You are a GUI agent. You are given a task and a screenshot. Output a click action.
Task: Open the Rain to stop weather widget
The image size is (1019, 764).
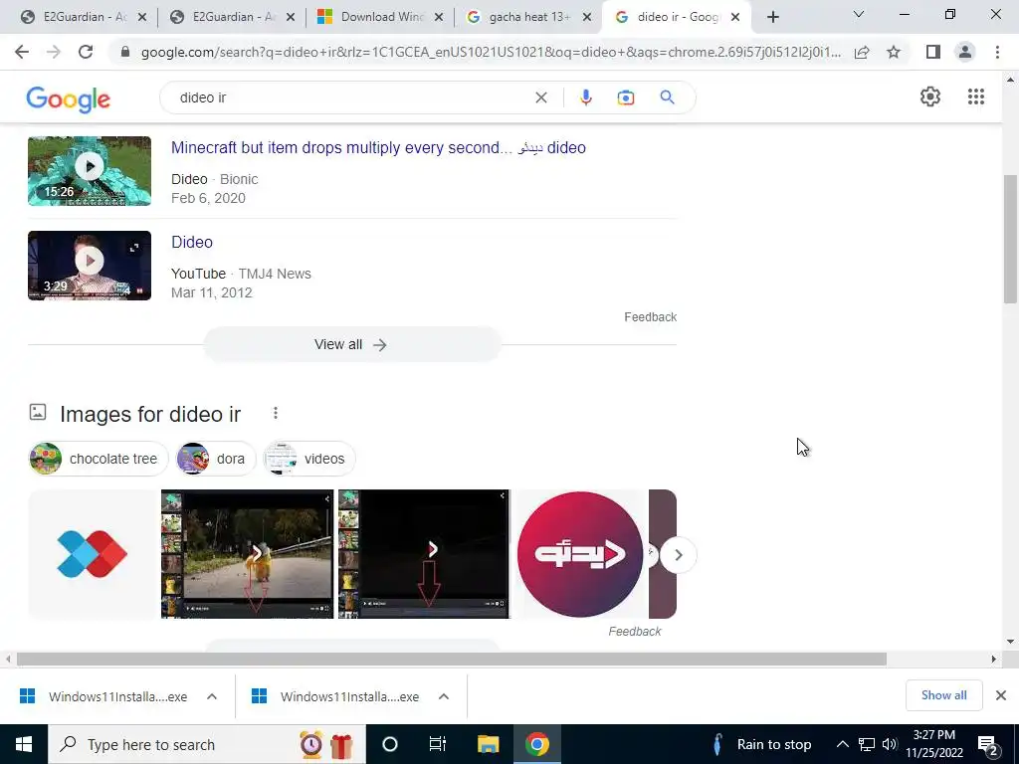tap(761, 744)
